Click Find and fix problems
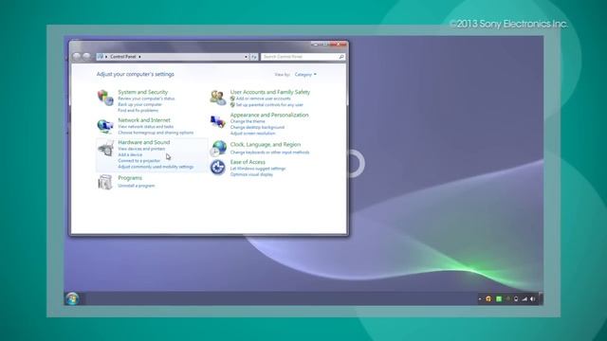607x341 pixels. 138,110
